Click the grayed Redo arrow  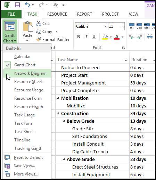[x=41, y=5]
